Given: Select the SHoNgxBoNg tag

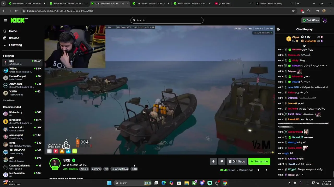Looking at the screenshot, I should coord(120,169).
